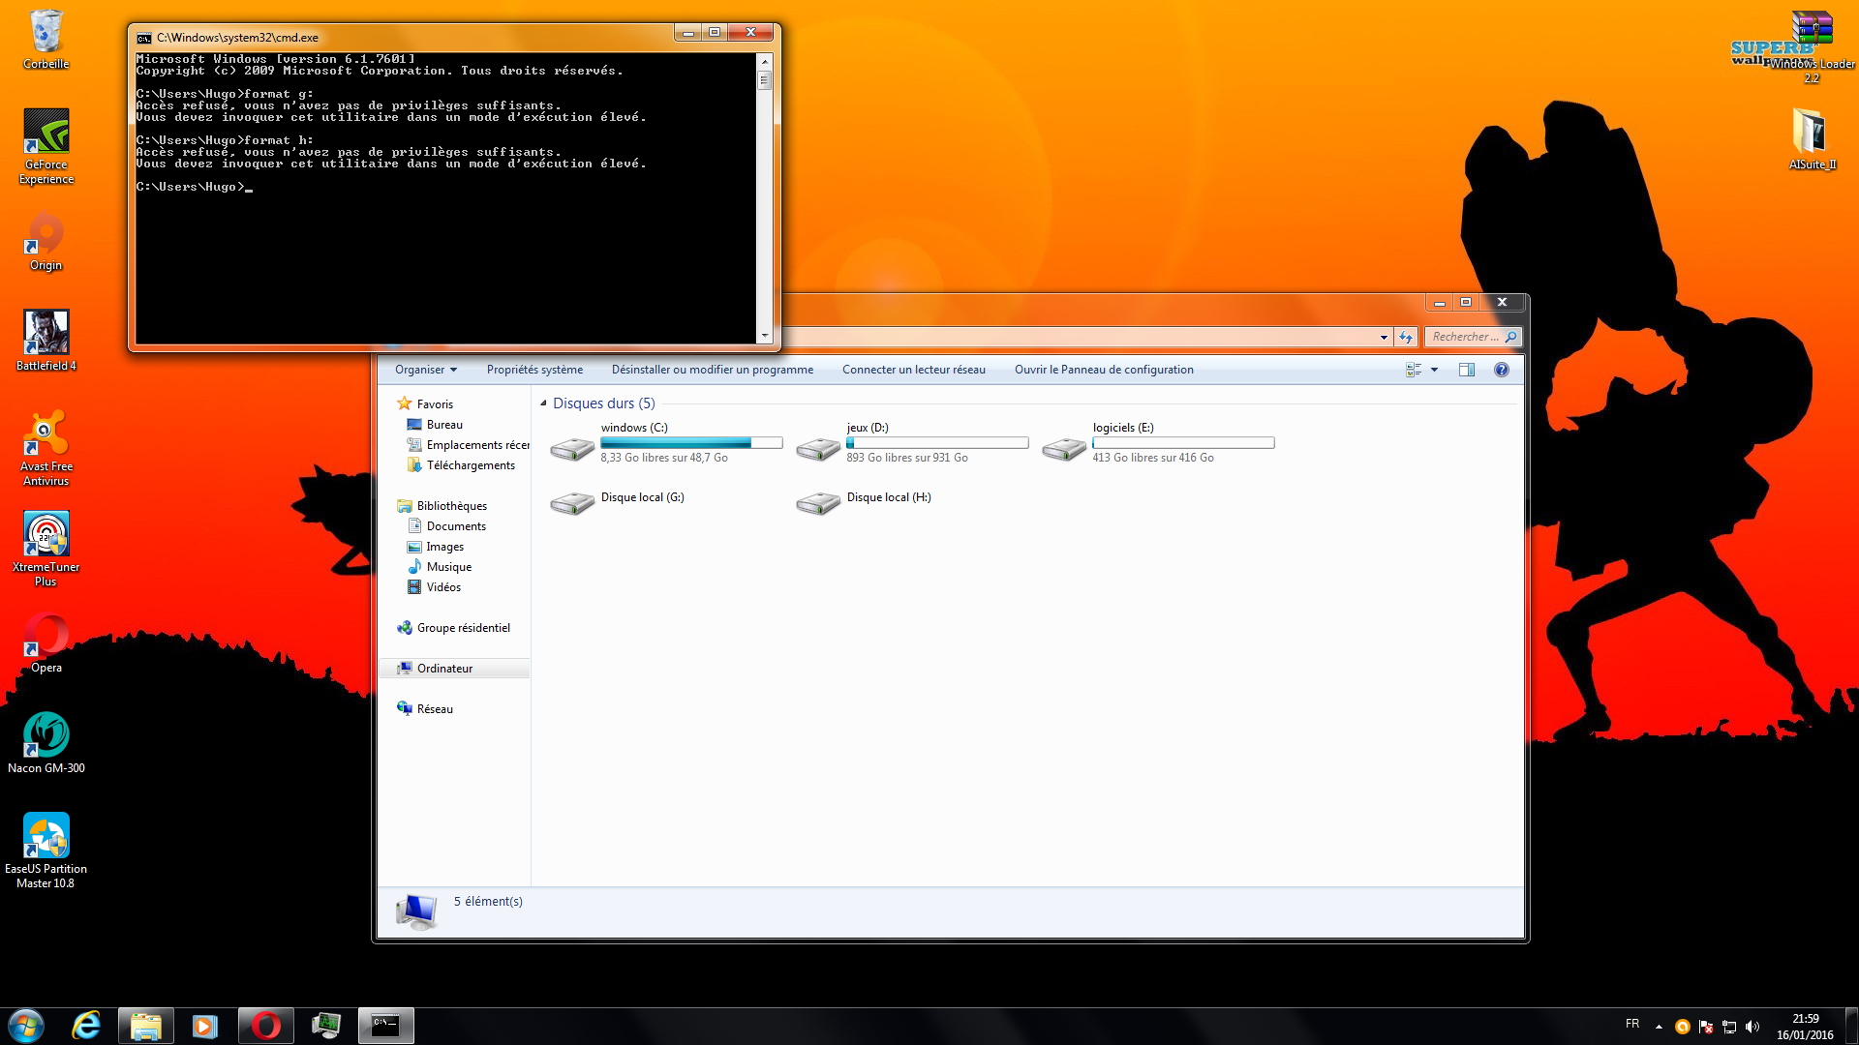Select the Battlefield 4 desktop icon
Image resolution: width=1859 pixels, height=1045 pixels.
pyautogui.click(x=46, y=341)
